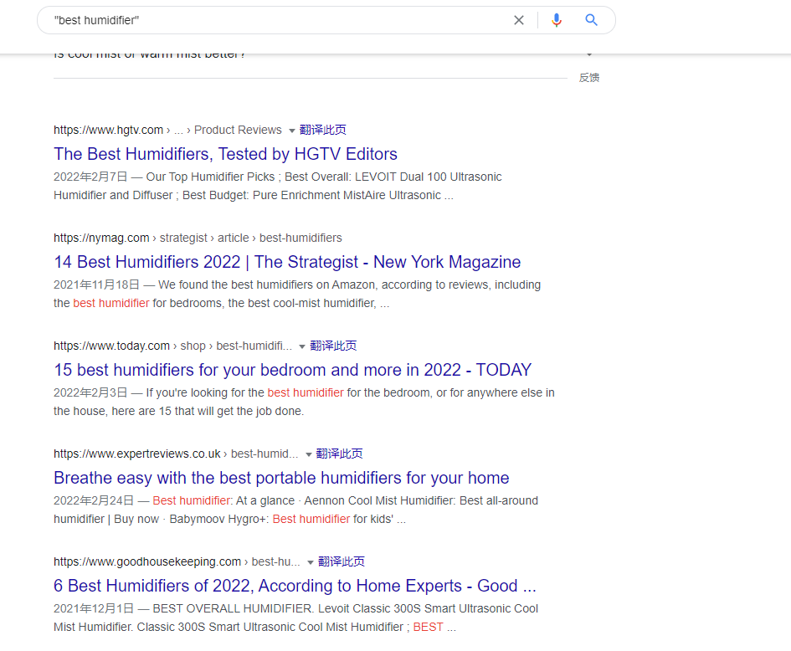Screen dimensions: 791x651
Task: Open 14 Best Humidifiers 2022 Strategist result
Action: click(x=287, y=262)
